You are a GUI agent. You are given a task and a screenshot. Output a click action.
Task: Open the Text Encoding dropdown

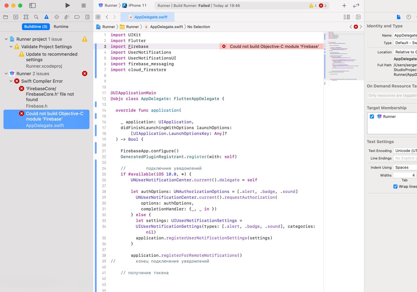tap(405, 151)
